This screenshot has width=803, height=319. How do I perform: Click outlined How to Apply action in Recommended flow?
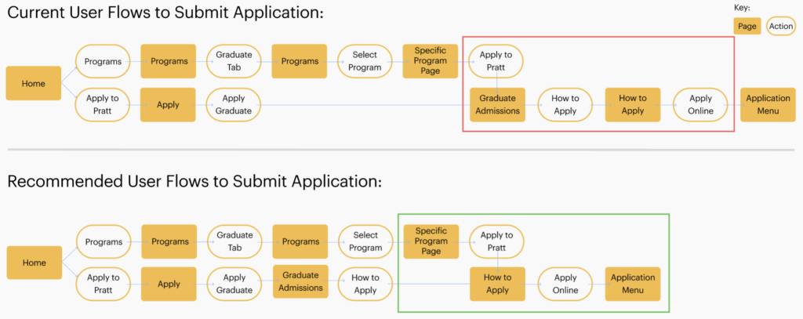(365, 285)
